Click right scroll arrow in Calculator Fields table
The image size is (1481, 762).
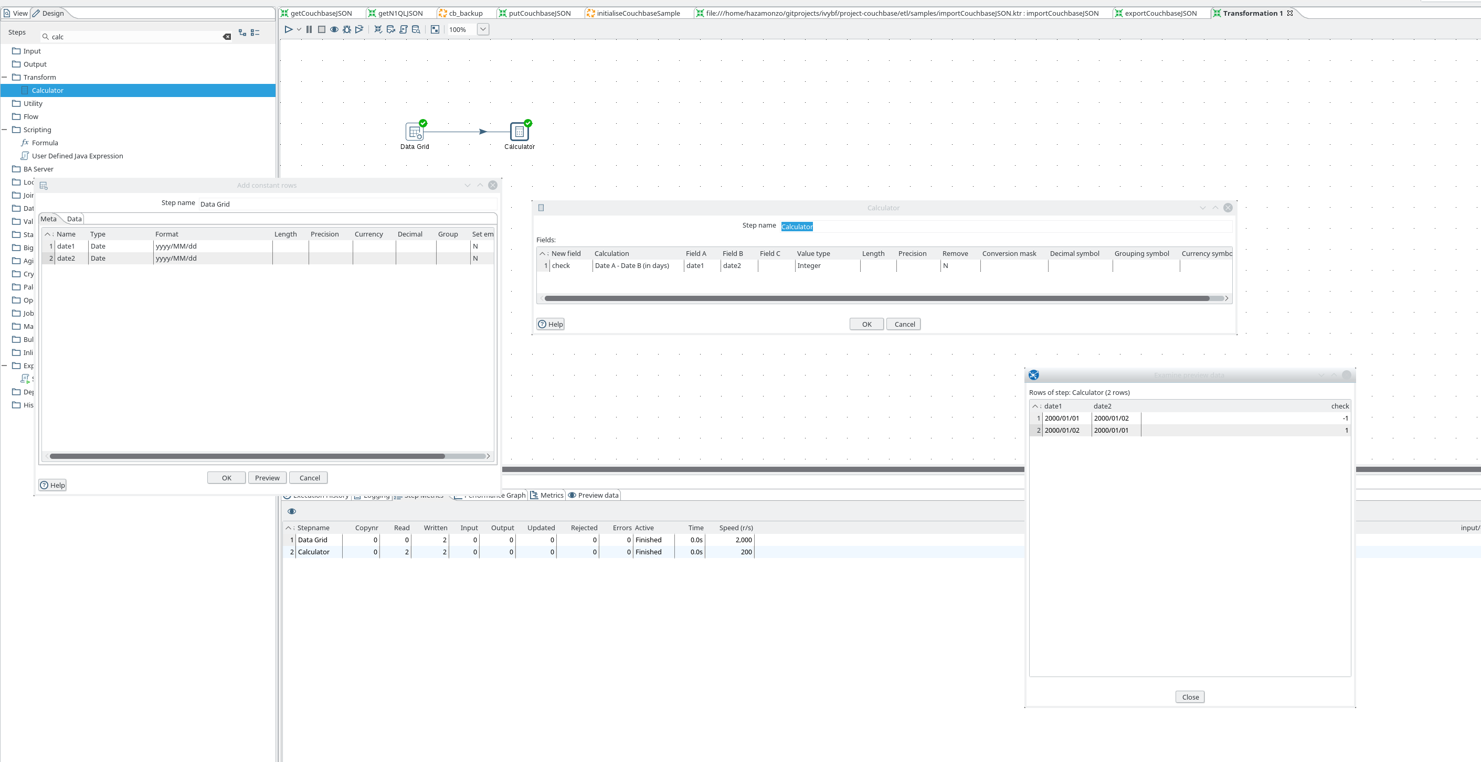click(x=1226, y=299)
